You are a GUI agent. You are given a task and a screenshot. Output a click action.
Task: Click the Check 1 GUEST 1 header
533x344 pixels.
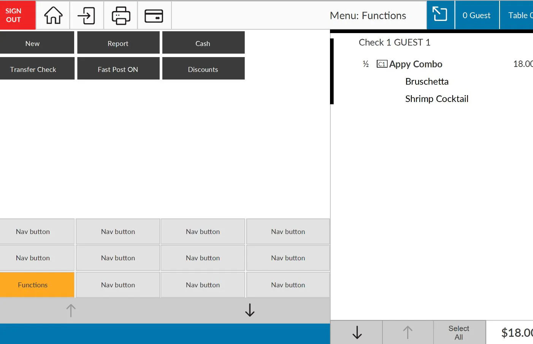[x=395, y=42]
